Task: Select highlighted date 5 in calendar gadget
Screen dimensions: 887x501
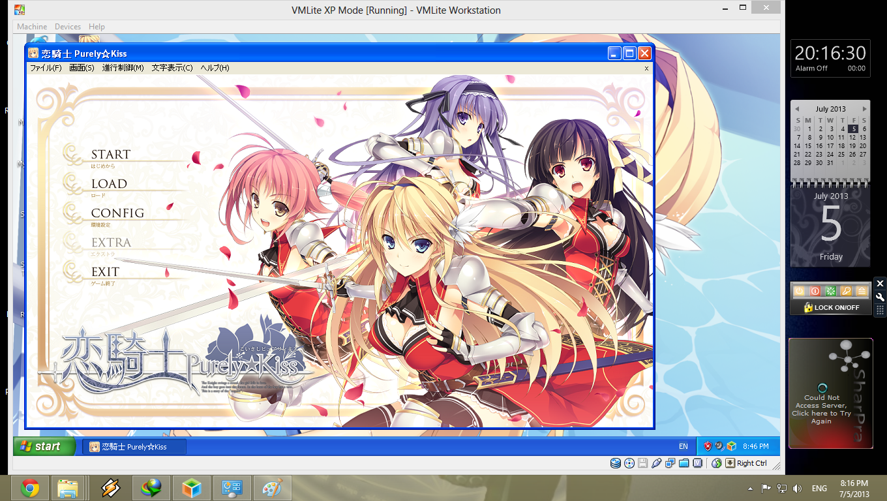Action: pyautogui.click(x=853, y=129)
